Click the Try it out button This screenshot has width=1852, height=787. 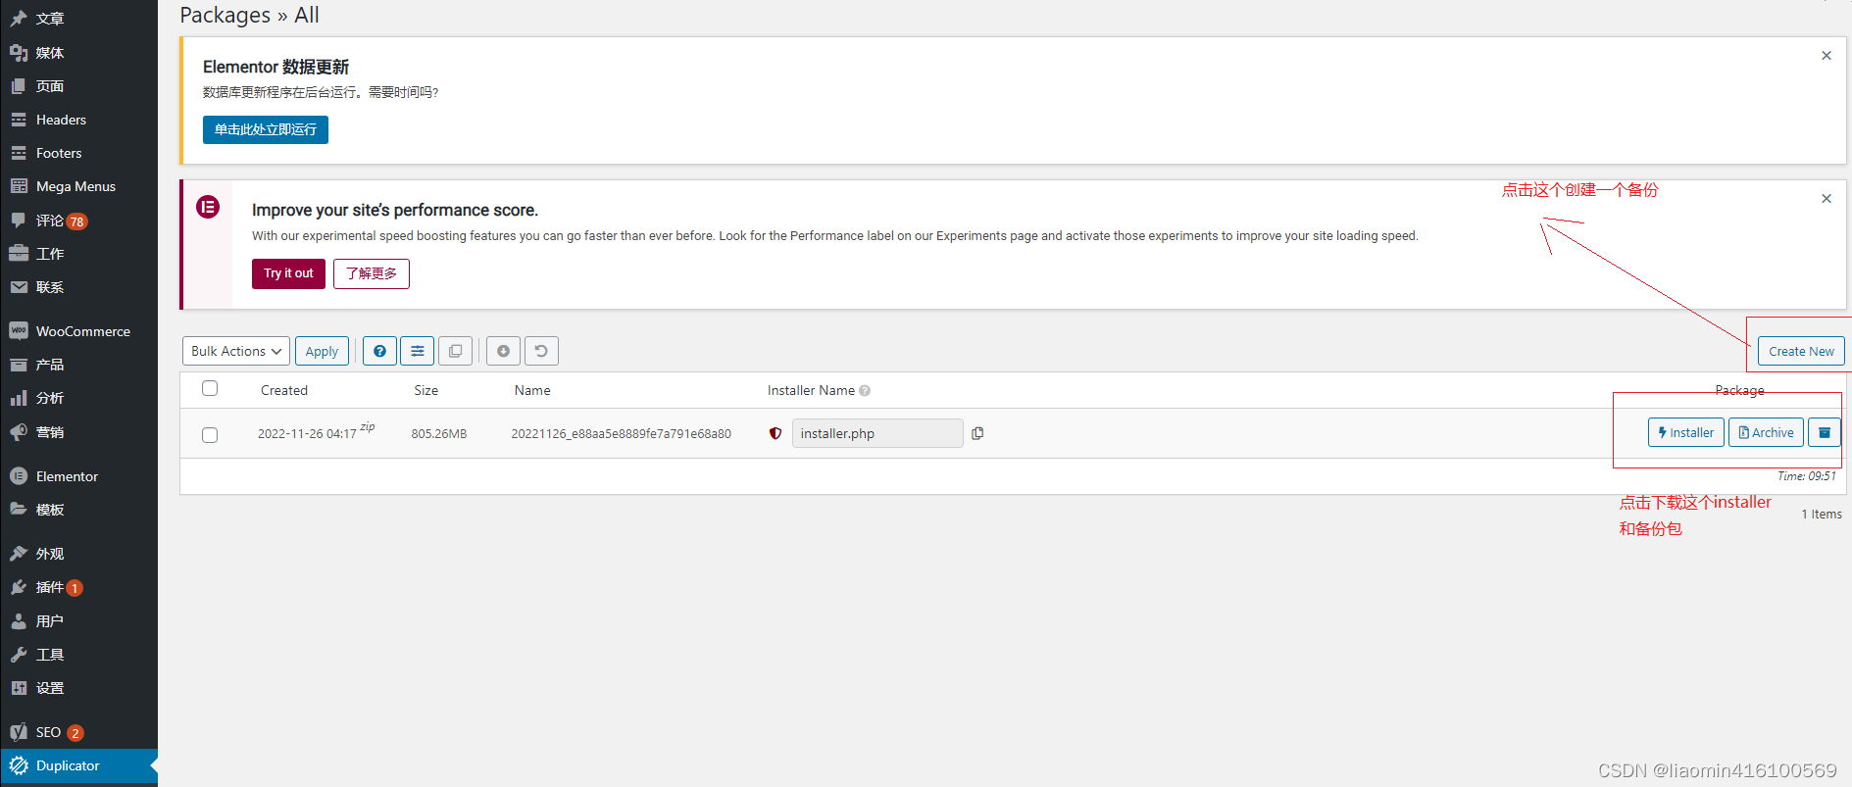tap(288, 273)
